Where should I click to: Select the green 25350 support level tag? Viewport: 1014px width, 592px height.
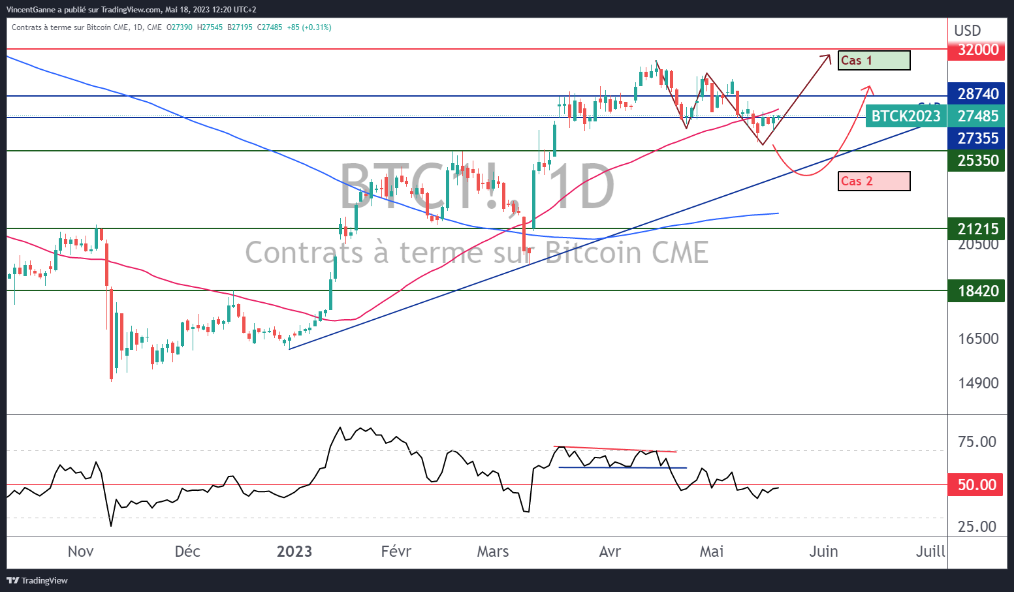977,161
